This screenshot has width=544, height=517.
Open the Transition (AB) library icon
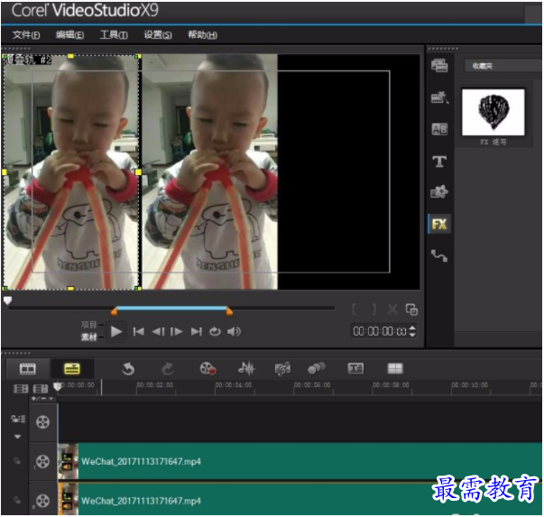coord(439,129)
